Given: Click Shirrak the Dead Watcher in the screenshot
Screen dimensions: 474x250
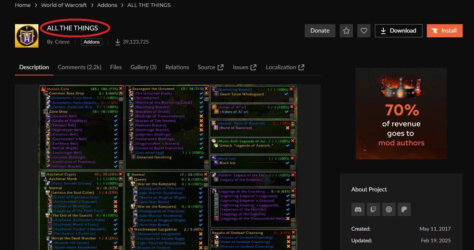Looking at the screenshot, I should 74,238.
